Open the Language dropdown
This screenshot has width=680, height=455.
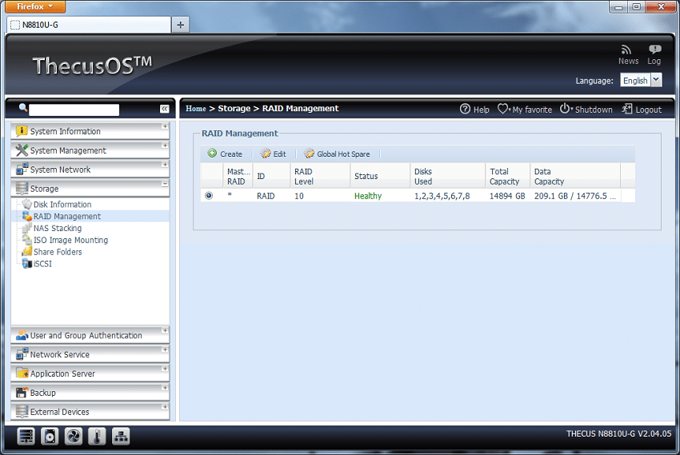[656, 80]
